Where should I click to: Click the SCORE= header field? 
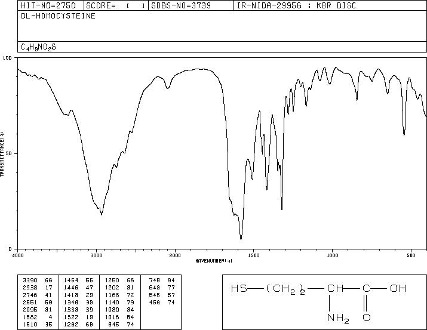[x=116, y=5]
